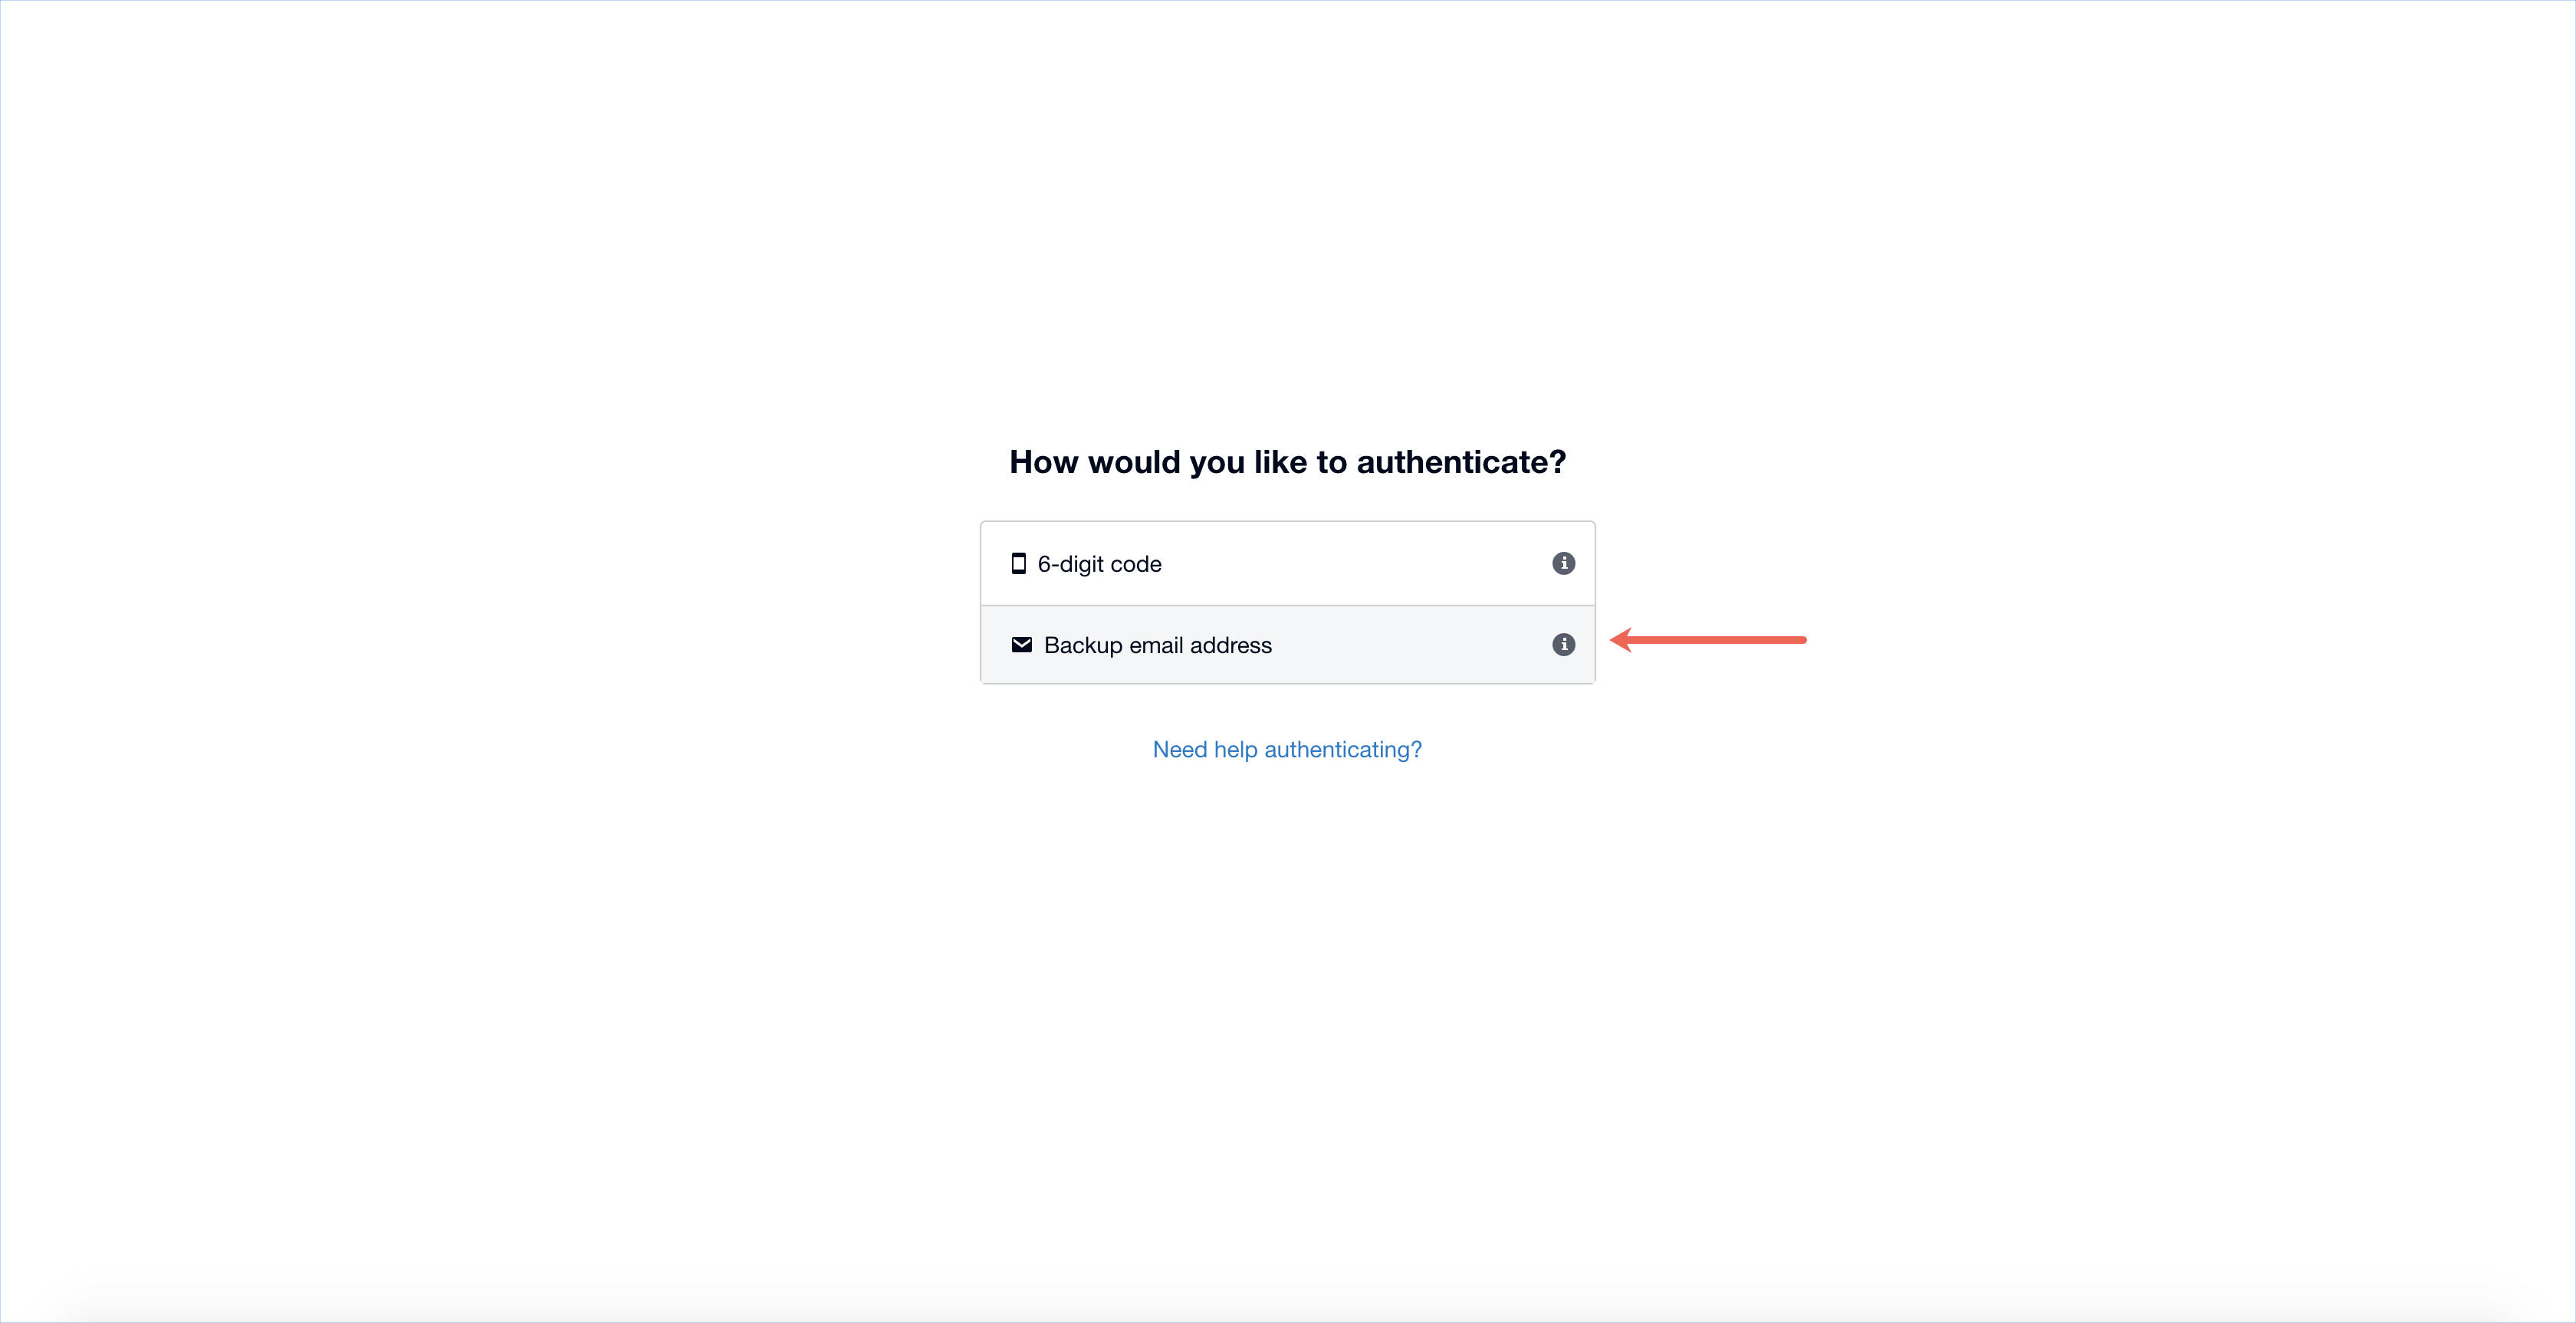Show details about backup email authentication
2576x1323 pixels.
(x=1563, y=645)
